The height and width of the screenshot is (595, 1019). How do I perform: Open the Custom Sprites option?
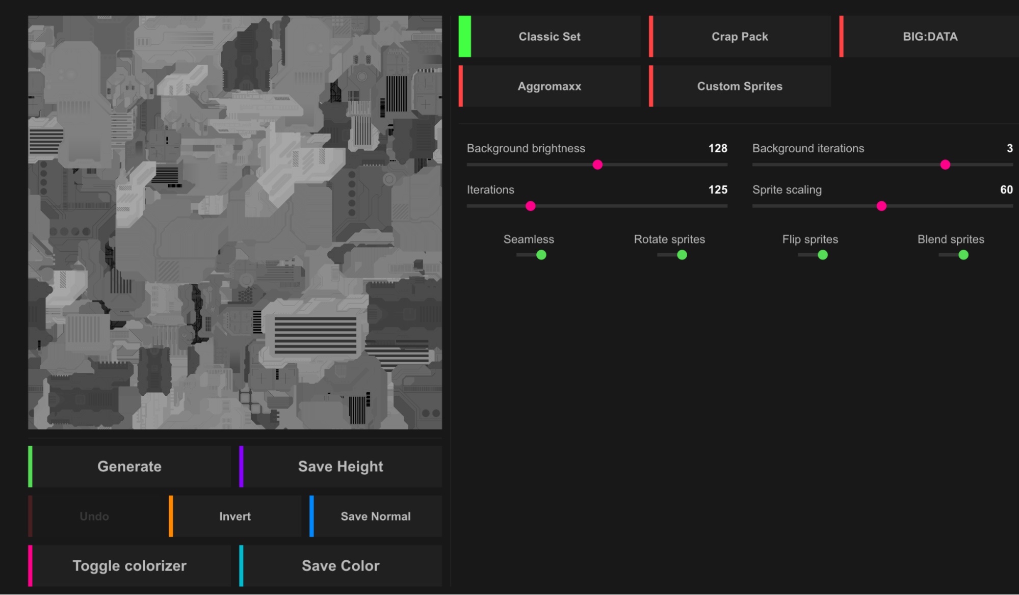coord(740,86)
